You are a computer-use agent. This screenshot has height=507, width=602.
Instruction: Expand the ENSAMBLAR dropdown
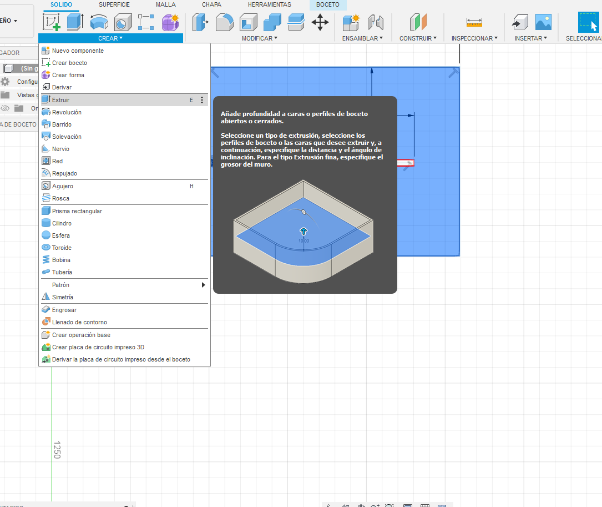[362, 38]
